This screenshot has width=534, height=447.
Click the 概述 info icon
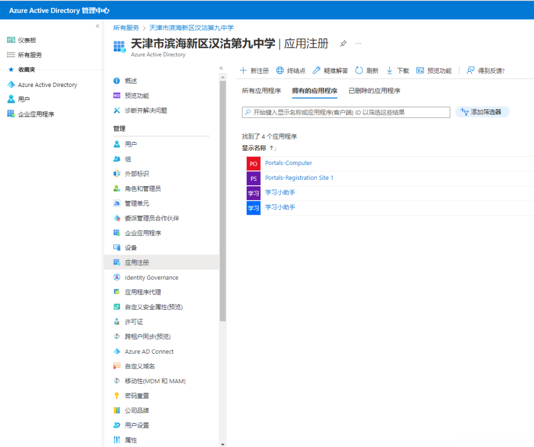click(x=117, y=81)
